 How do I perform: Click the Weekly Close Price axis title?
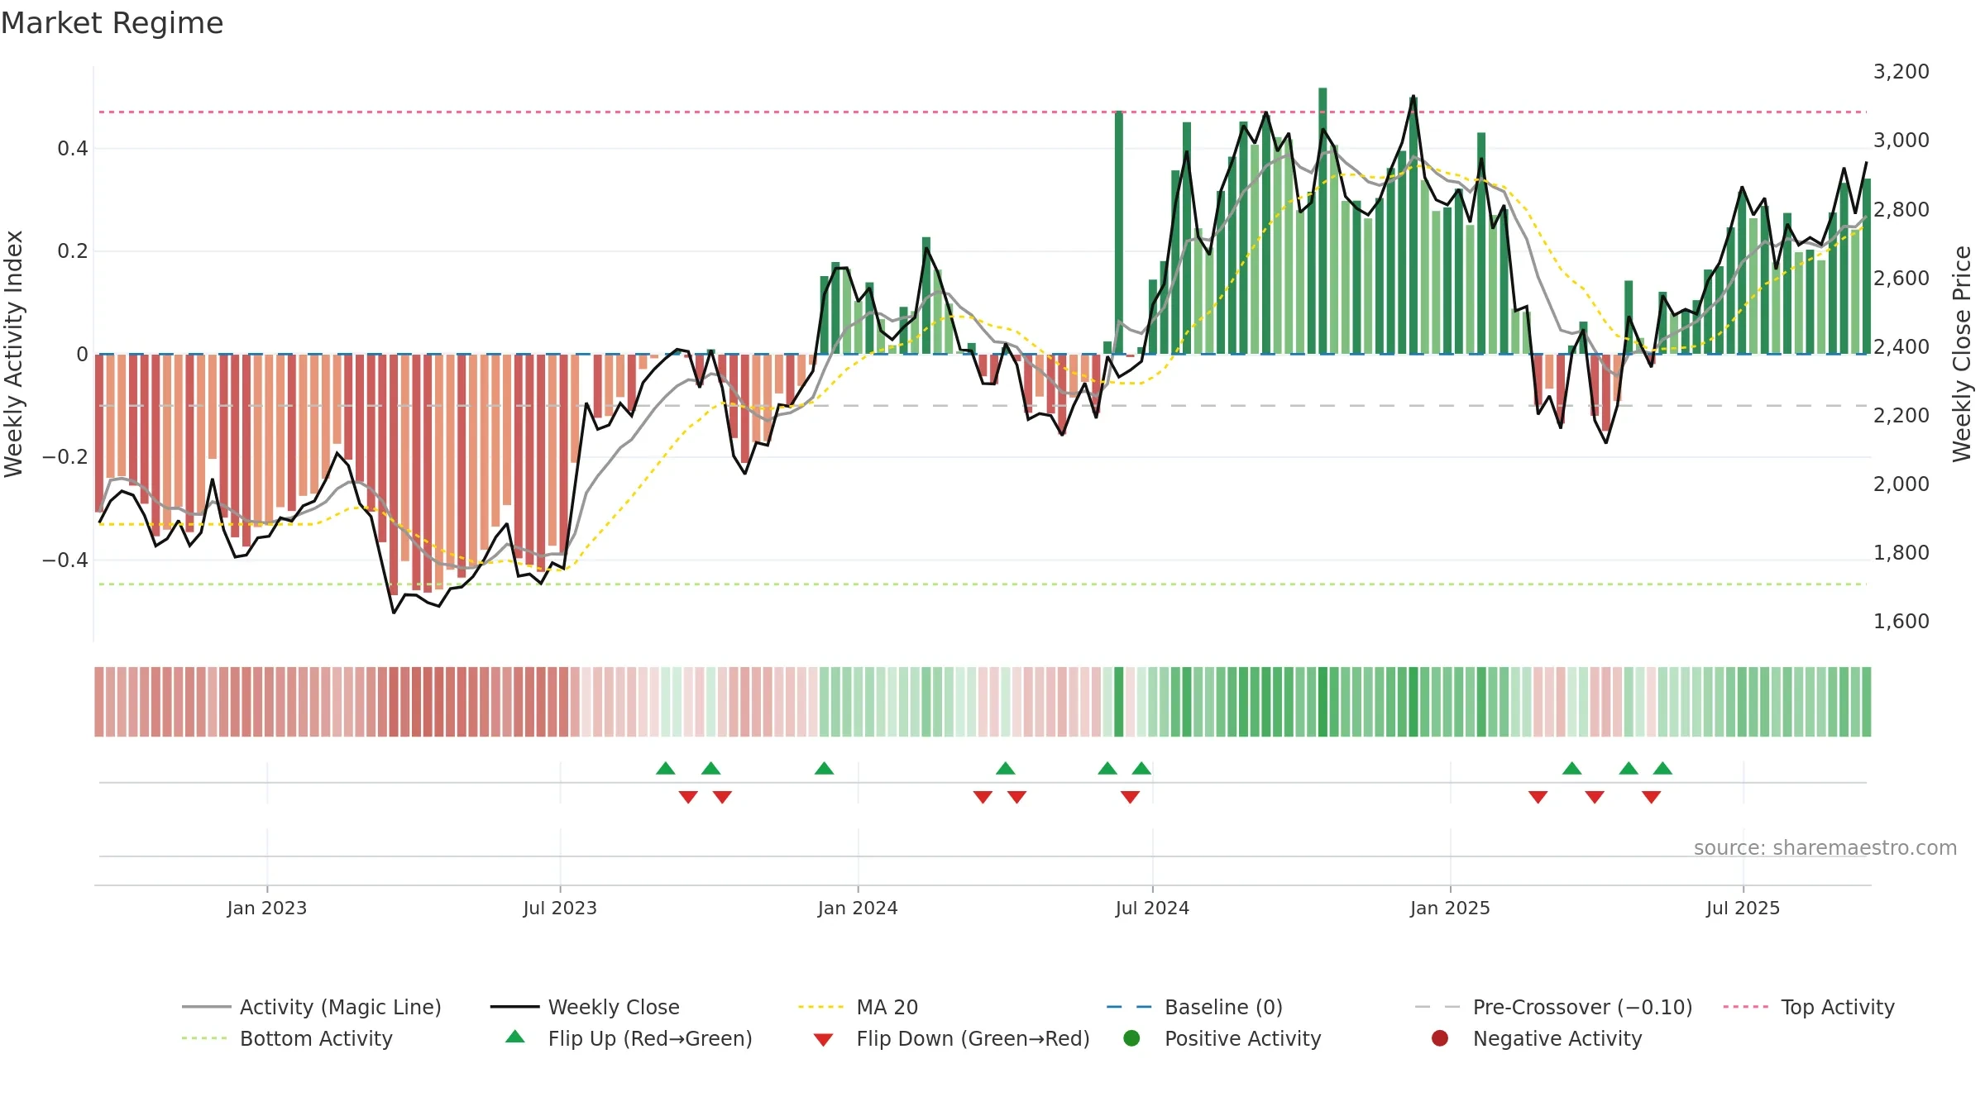click(x=1962, y=354)
